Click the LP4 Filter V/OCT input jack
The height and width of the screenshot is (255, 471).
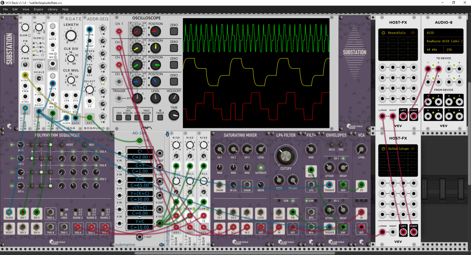click(279, 212)
